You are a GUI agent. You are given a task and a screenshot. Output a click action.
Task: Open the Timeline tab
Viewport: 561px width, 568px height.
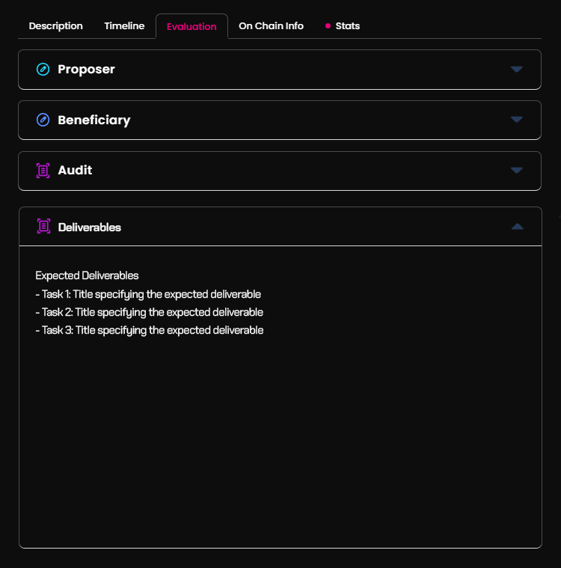[x=124, y=26]
